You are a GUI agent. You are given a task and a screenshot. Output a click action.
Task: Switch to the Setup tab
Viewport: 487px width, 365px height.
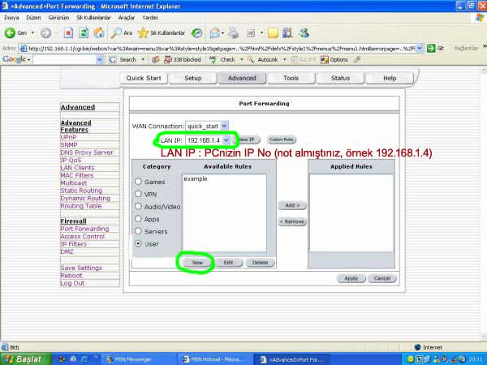193,78
